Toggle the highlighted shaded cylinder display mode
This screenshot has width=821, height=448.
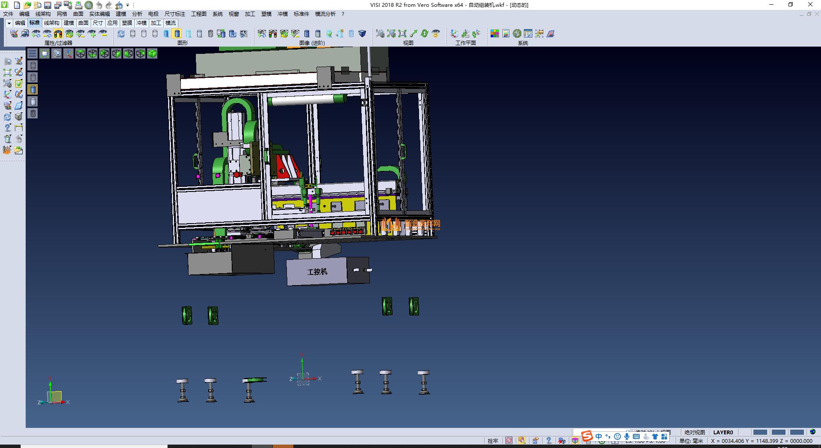click(177, 33)
